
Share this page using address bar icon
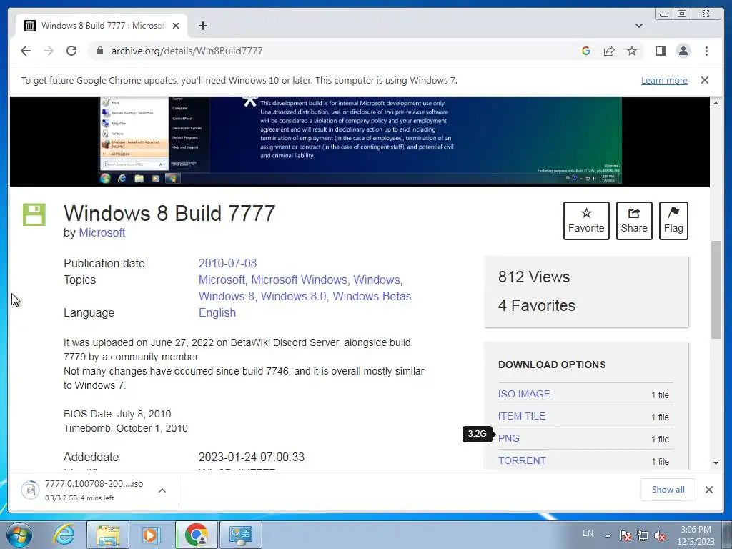point(609,51)
